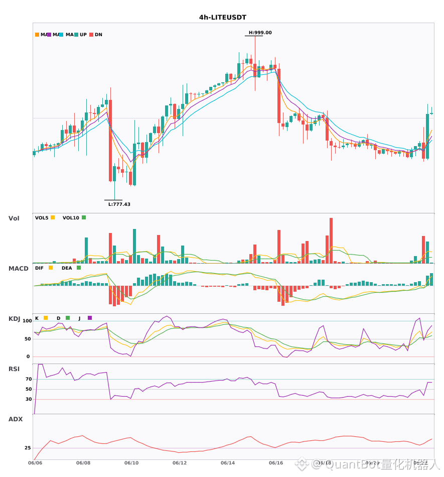Click the RSI panel label

tap(14, 369)
